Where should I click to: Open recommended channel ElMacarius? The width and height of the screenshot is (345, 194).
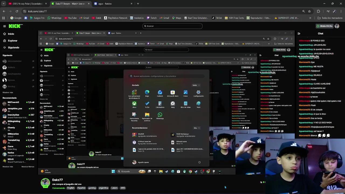point(18,135)
